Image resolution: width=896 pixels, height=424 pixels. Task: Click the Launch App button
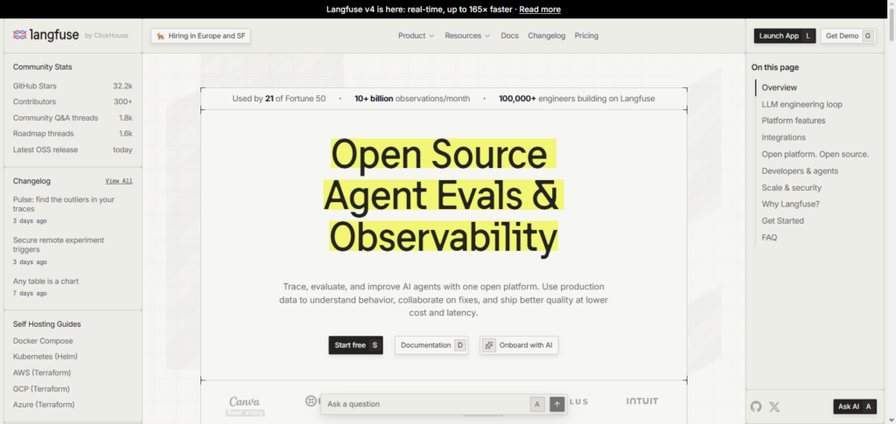785,36
